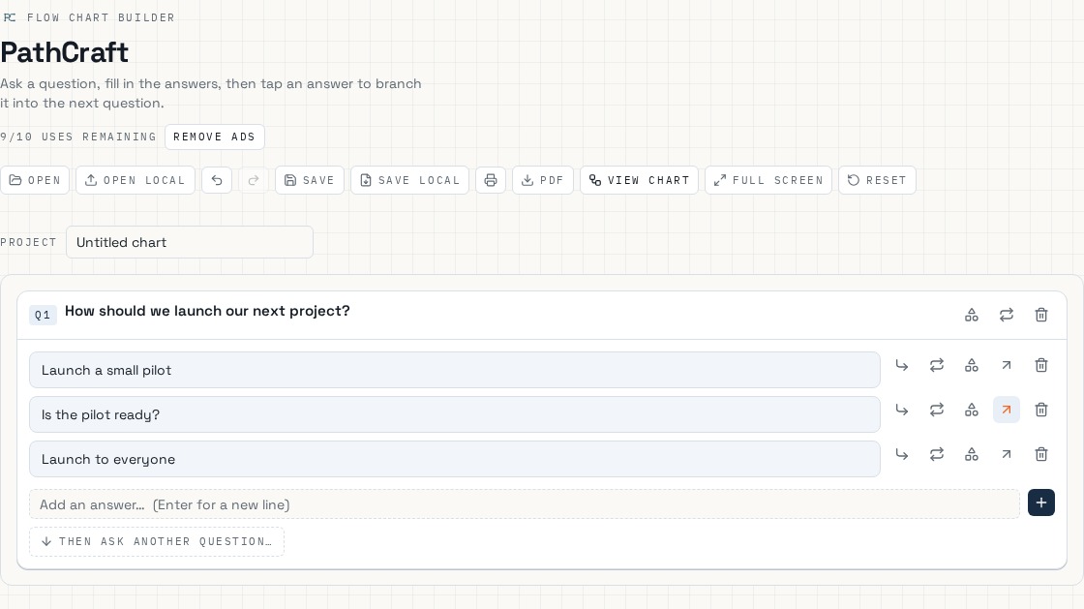
Task: Delete 'Launch to everyone' answer
Action: pyautogui.click(x=1041, y=454)
